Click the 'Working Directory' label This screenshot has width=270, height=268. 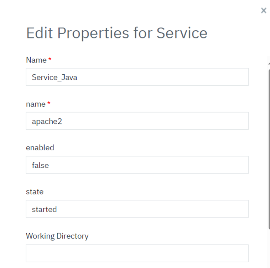[57, 236]
